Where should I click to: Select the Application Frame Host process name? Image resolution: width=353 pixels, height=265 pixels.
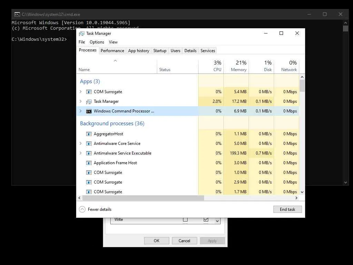click(x=115, y=163)
